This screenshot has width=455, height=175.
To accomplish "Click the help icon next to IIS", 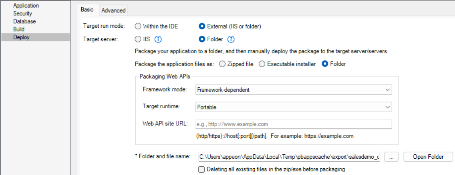I will click(158, 39).
